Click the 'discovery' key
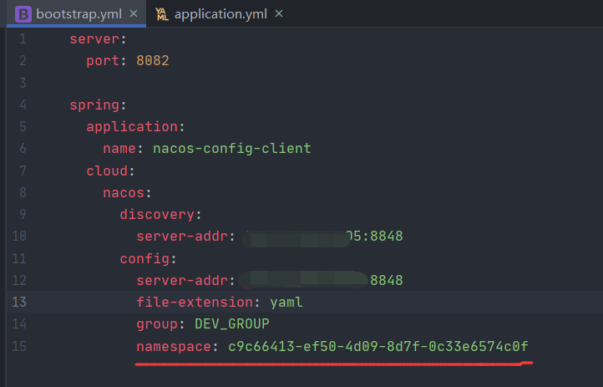The width and height of the screenshot is (603, 387). click(x=157, y=214)
